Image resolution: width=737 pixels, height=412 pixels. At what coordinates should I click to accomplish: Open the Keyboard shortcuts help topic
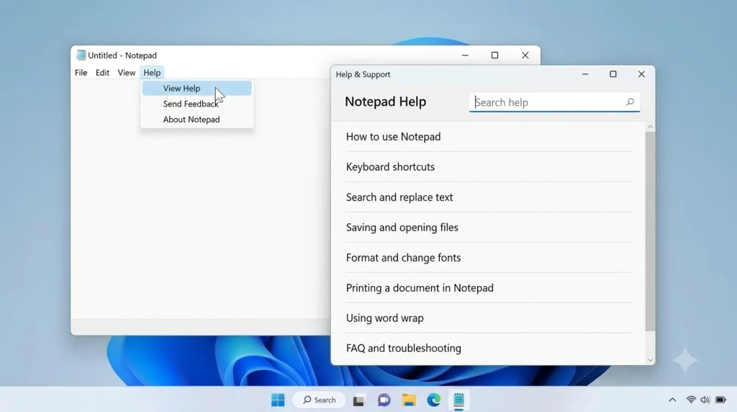(x=489, y=167)
